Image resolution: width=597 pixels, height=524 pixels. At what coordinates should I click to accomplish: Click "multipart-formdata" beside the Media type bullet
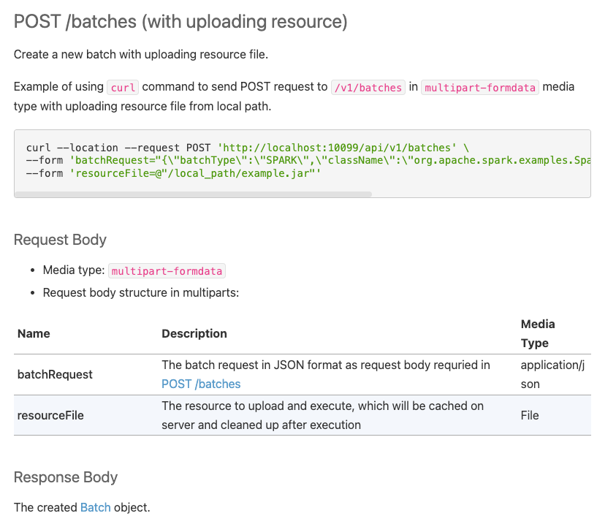(x=167, y=271)
